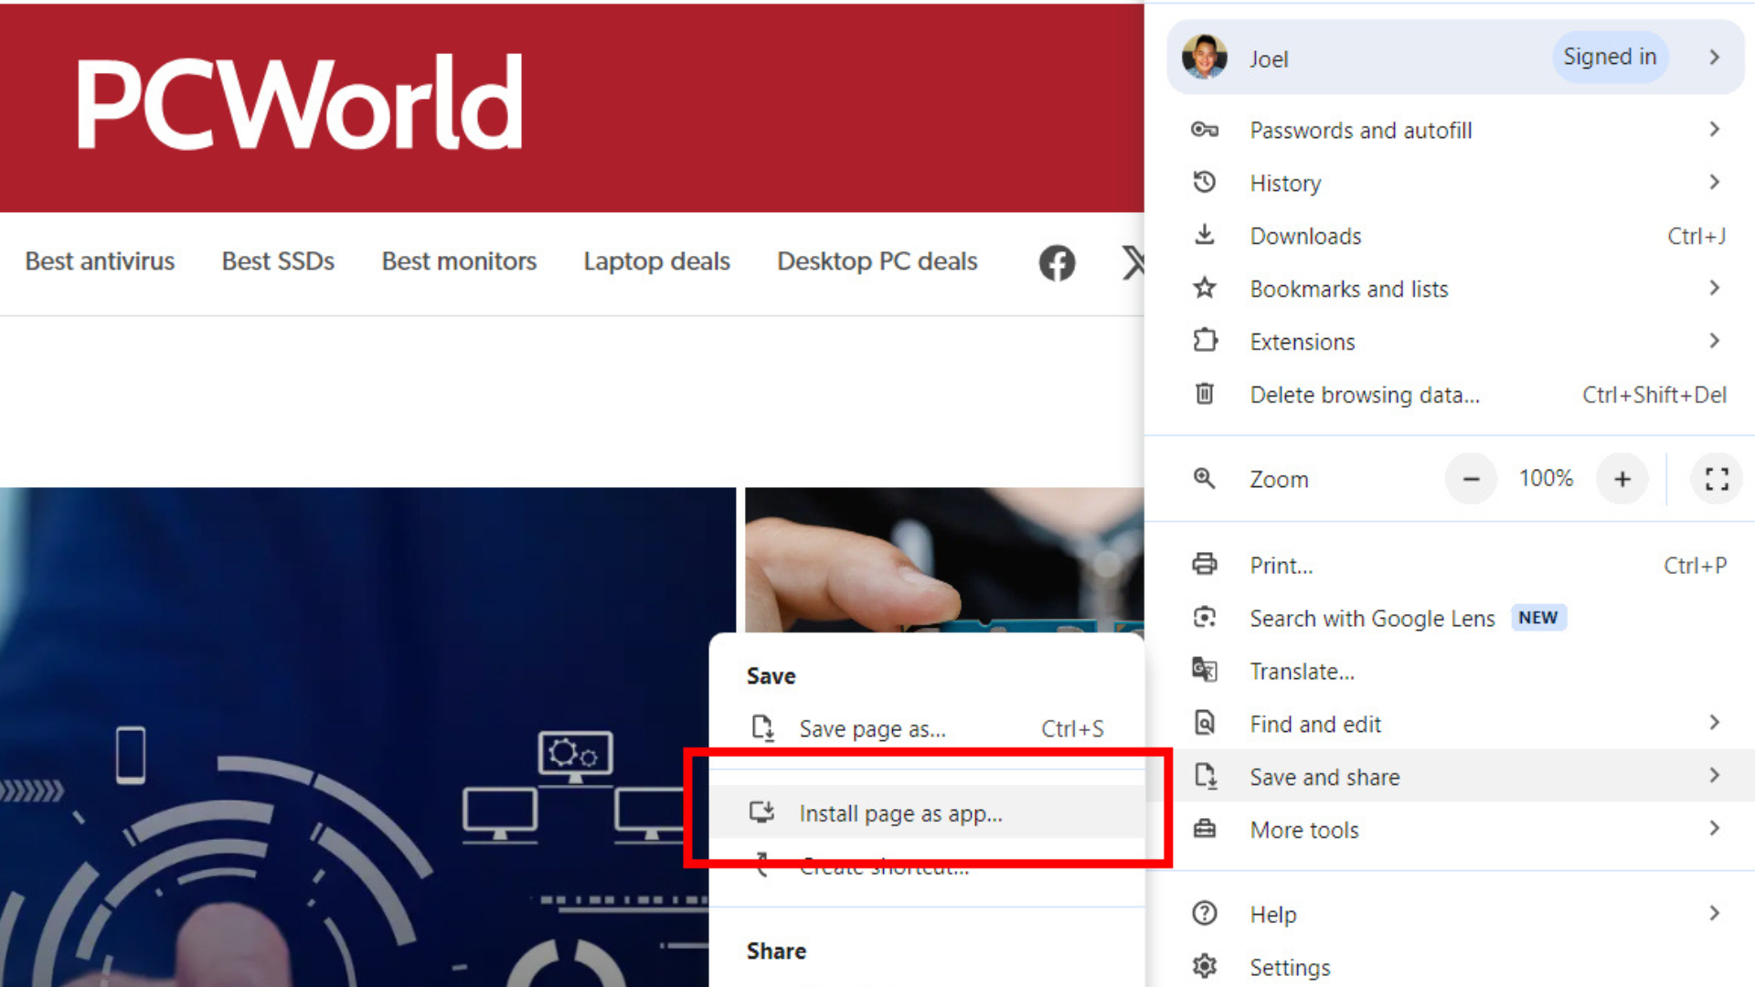This screenshot has width=1755, height=987.
Task: Click the Print printer icon
Action: [x=1205, y=565]
